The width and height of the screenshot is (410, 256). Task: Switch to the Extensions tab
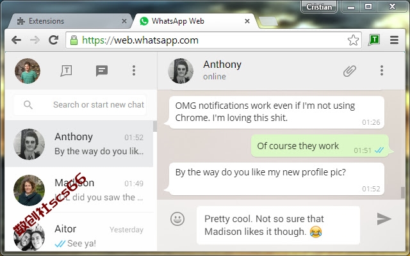[x=70, y=21]
